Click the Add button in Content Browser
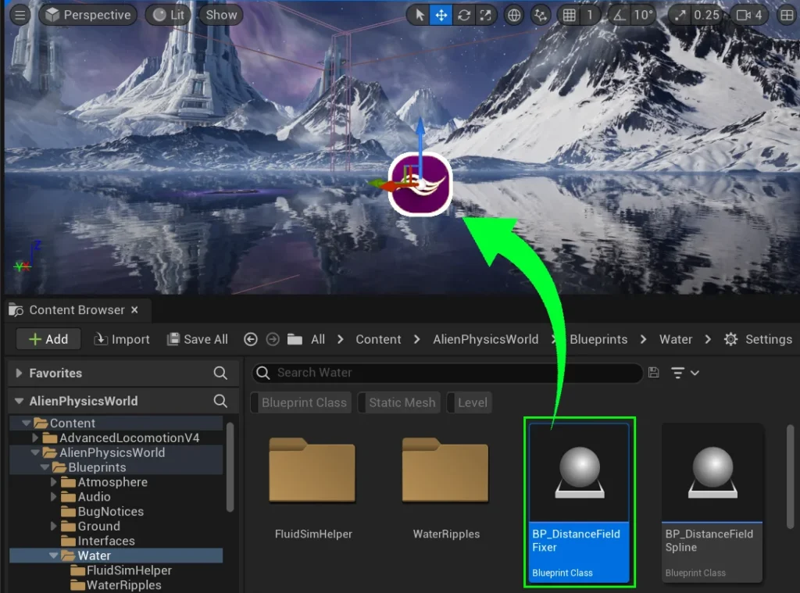800x593 pixels. 48,339
